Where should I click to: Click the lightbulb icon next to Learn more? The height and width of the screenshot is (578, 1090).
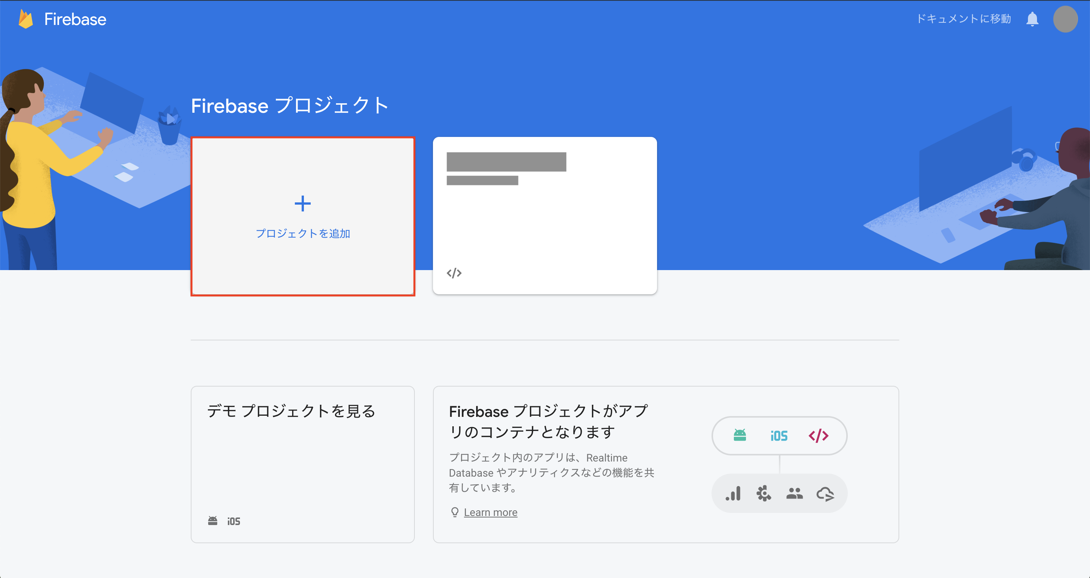455,512
